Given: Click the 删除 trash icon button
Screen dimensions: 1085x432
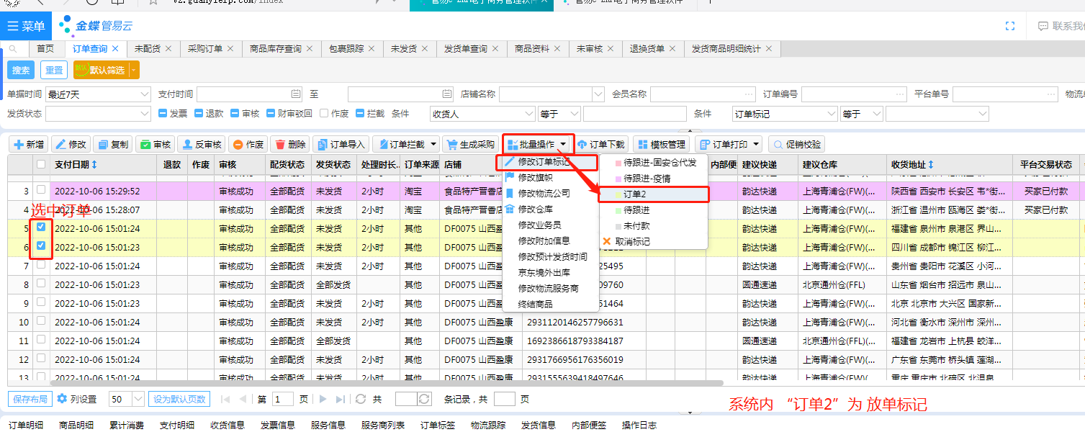Looking at the screenshot, I should coord(291,145).
